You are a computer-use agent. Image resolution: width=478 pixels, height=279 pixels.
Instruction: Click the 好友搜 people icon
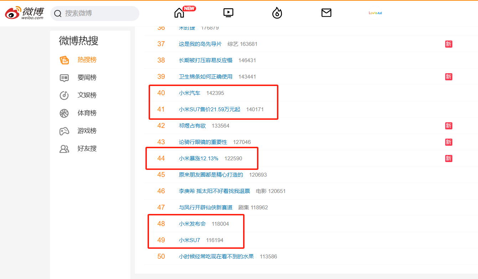[x=64, y=149]
